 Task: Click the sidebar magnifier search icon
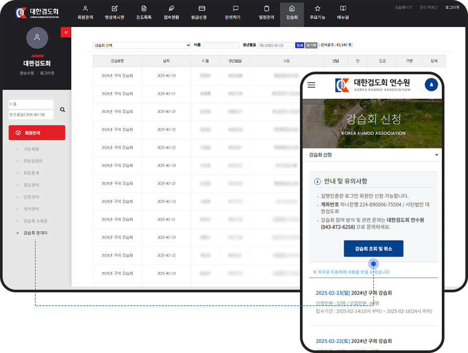click(x=62, y=110)
